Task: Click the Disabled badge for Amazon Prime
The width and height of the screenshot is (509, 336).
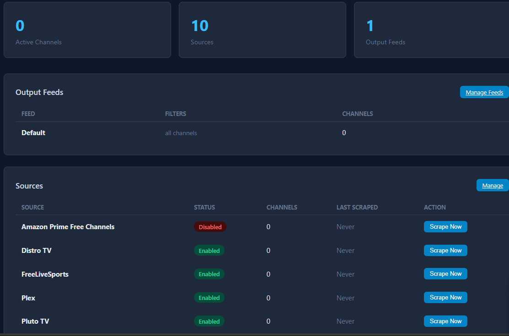Action: [x=210, y=227]
